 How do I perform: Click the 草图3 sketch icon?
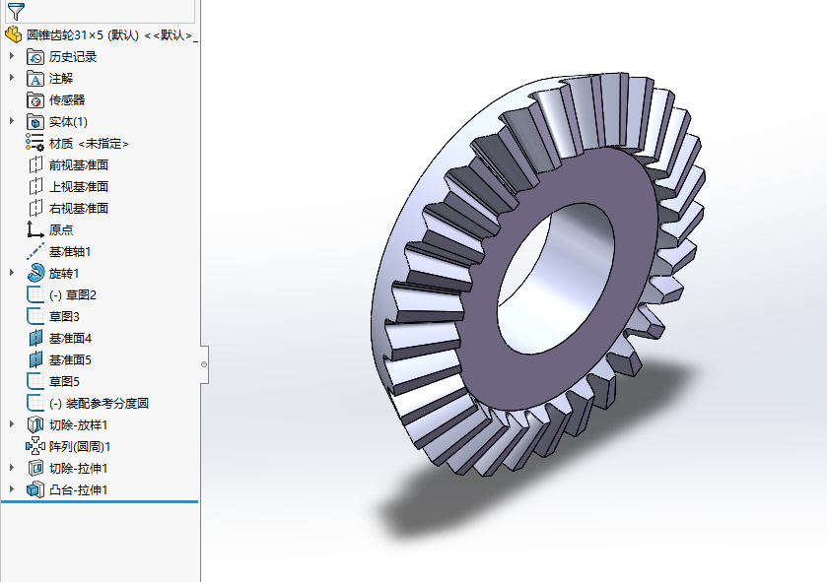(34, 316)
